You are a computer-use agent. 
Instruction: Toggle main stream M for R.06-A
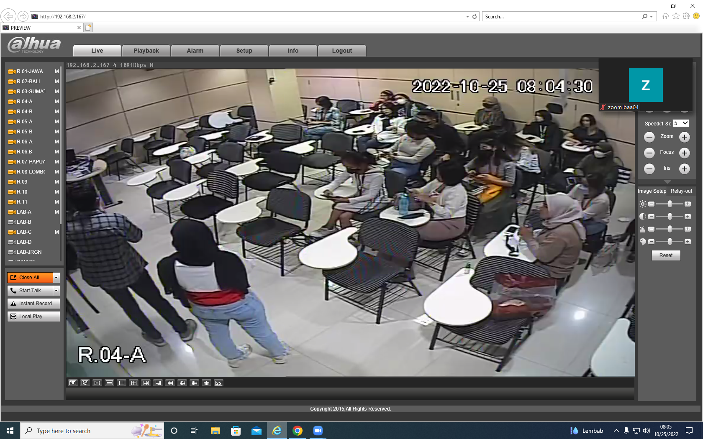[x=57, y=142]
